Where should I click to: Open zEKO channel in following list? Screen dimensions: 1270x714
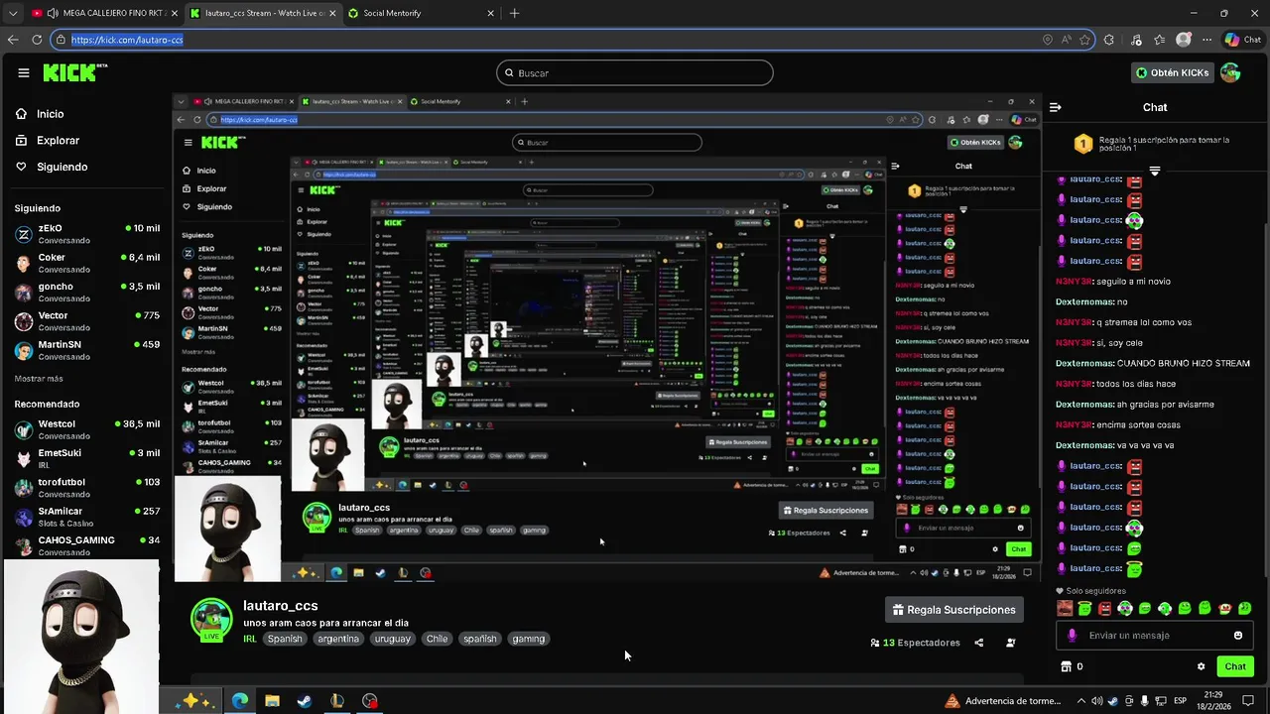(86, 234)
